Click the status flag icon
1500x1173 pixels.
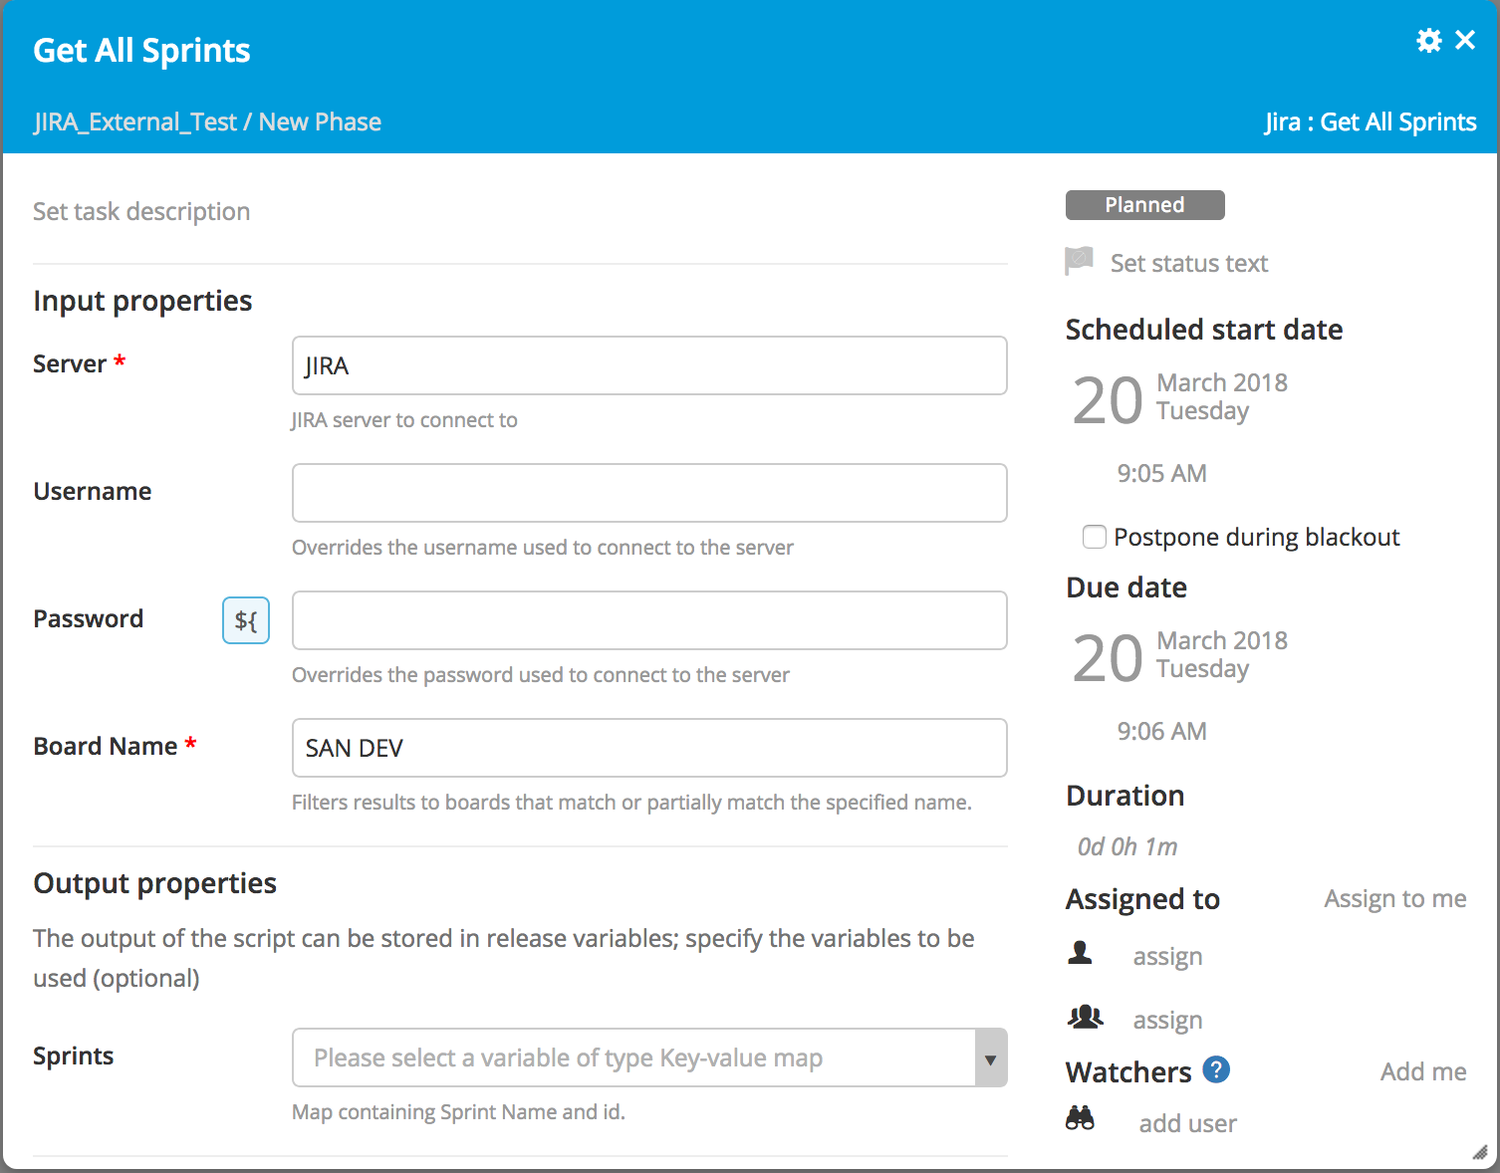(1079, 261)
